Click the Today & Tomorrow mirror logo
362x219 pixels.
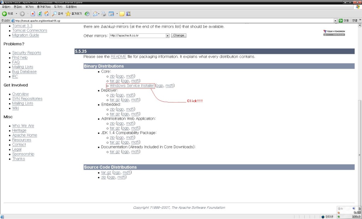pyautogui.click(x=334, y=33)
